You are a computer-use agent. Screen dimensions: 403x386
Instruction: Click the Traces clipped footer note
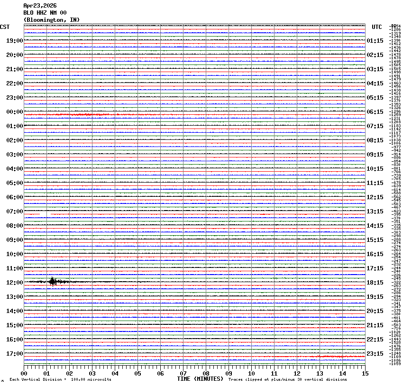[287, 379]
